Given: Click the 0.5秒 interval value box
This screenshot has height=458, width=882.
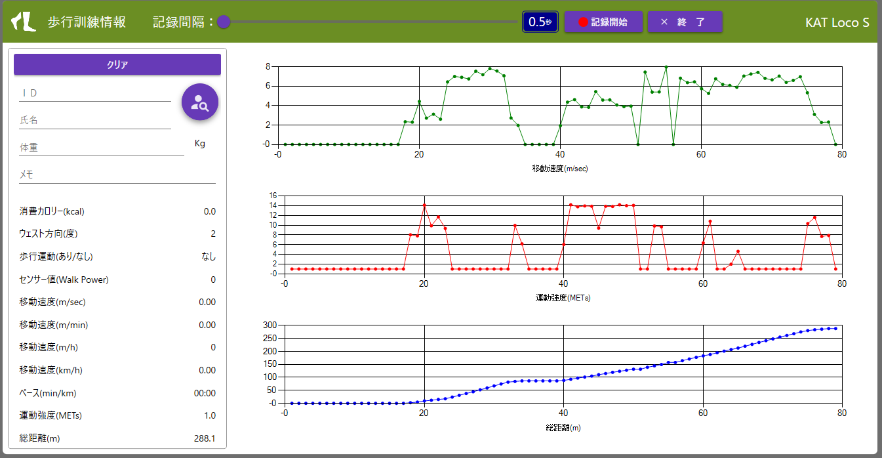Looking at the screenshot, I should (540, 22).
